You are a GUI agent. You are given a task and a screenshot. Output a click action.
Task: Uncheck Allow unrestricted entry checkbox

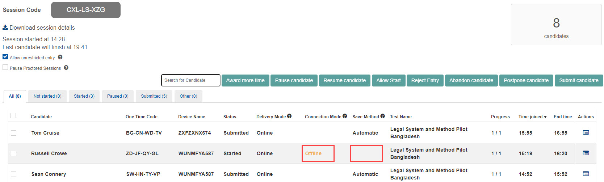coord(5,57)
